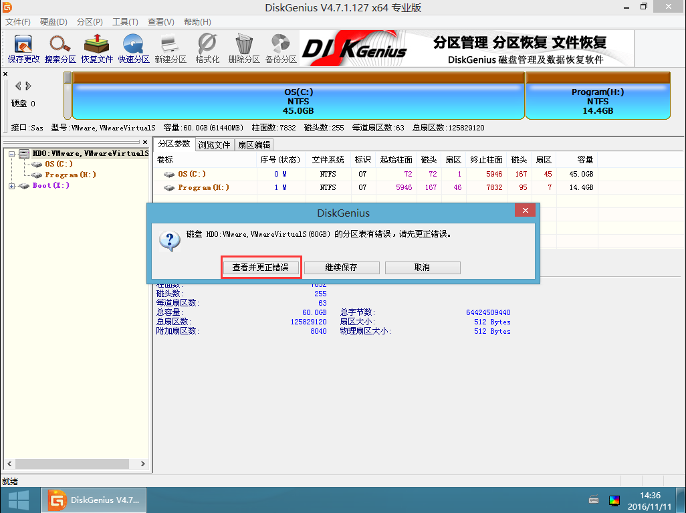Select the OS (C:) row in the partition table

(376, 174)
